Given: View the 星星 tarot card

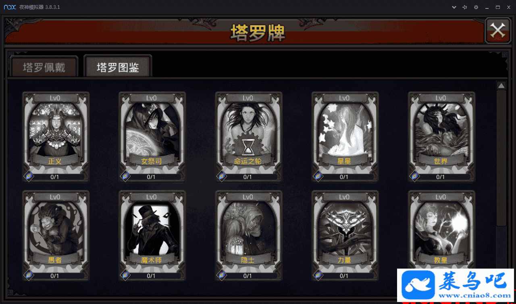Looking at the screenshot, I should 345,133.
